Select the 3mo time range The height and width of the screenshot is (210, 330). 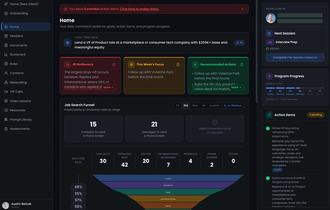pos(195,106)
